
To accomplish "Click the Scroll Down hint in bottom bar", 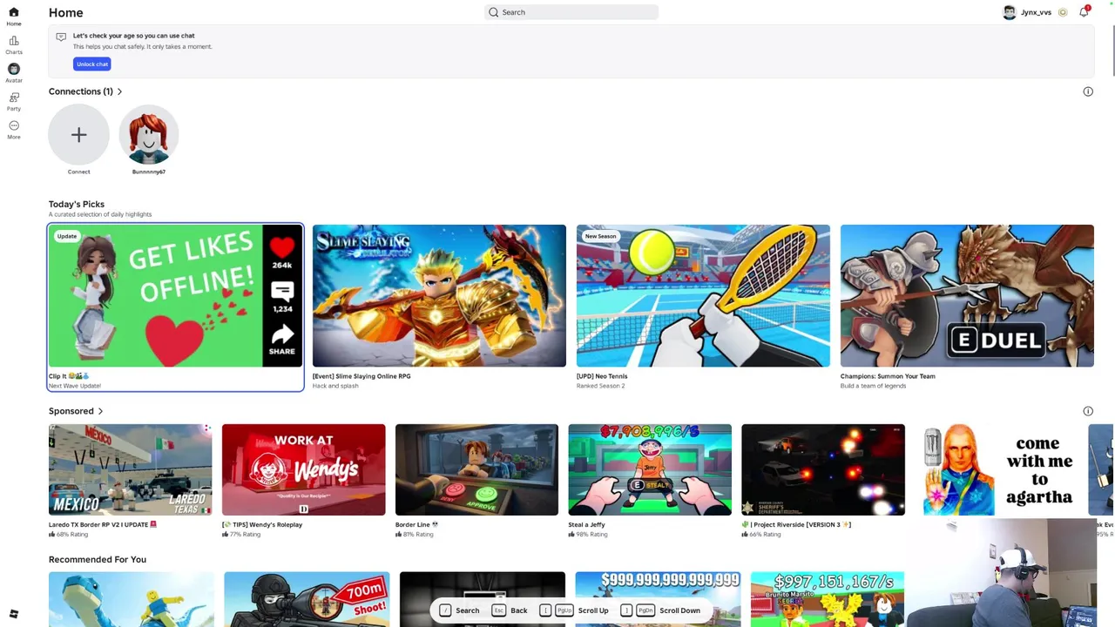I will click(659, 610).
